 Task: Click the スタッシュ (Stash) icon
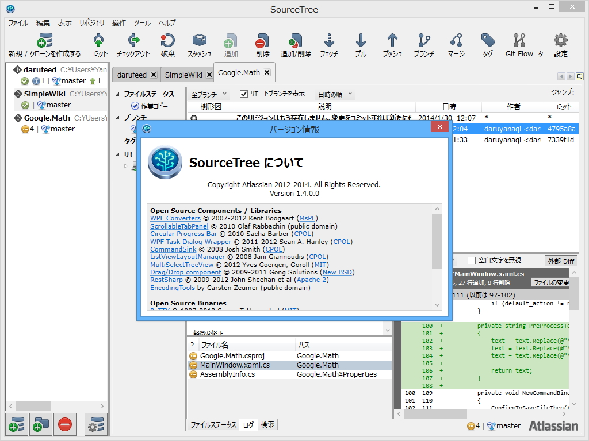(x=198, y=45)
